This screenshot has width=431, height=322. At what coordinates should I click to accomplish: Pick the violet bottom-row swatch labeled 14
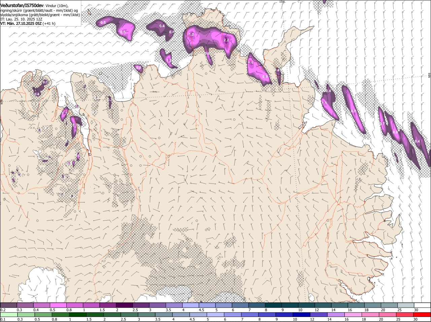coord(336,315)
